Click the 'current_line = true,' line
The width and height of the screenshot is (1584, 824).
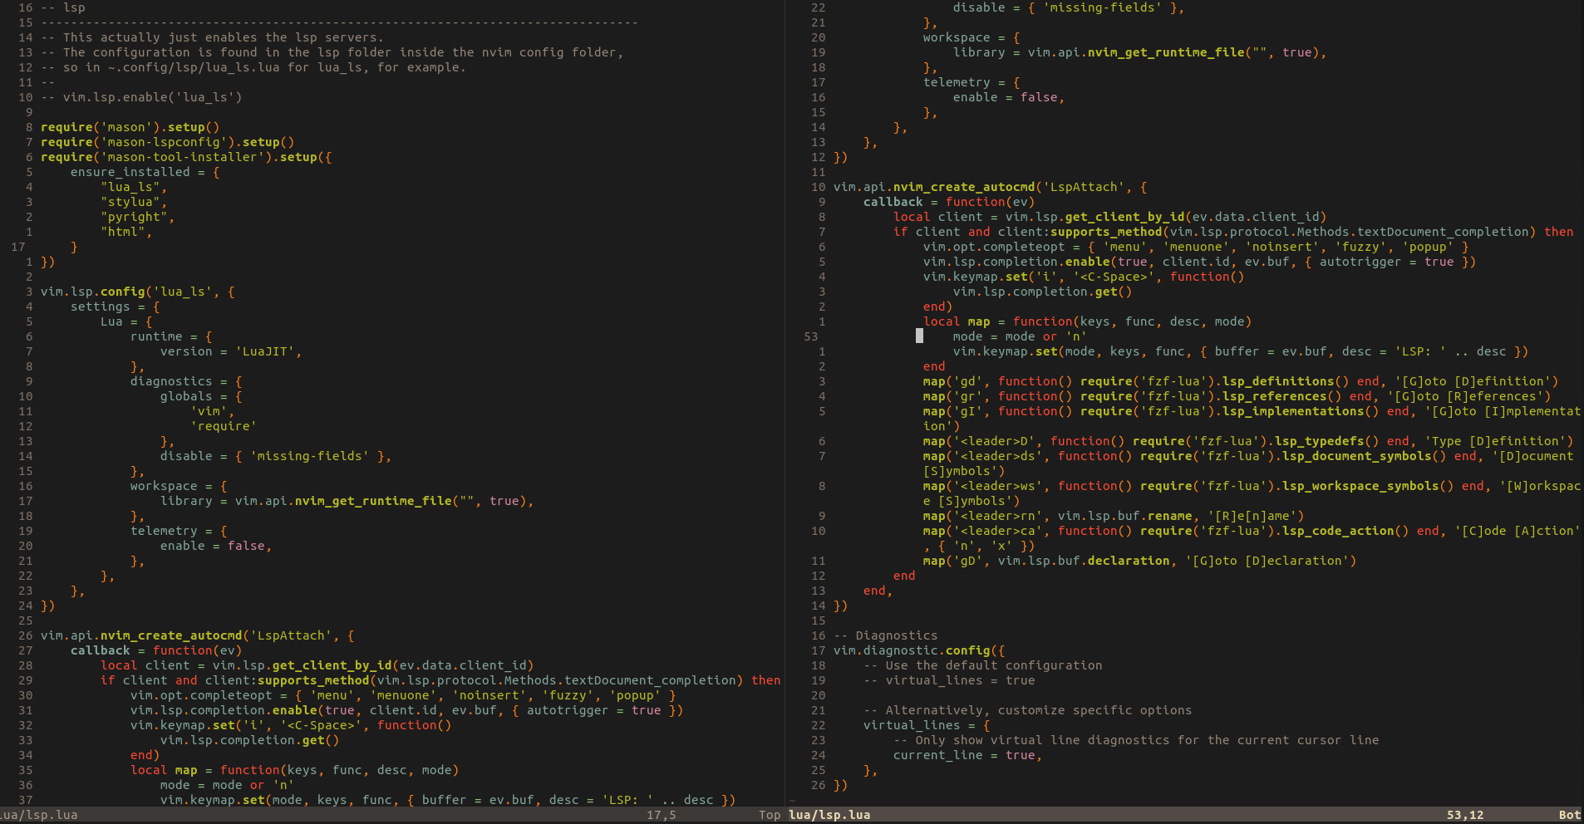[968, 755]
